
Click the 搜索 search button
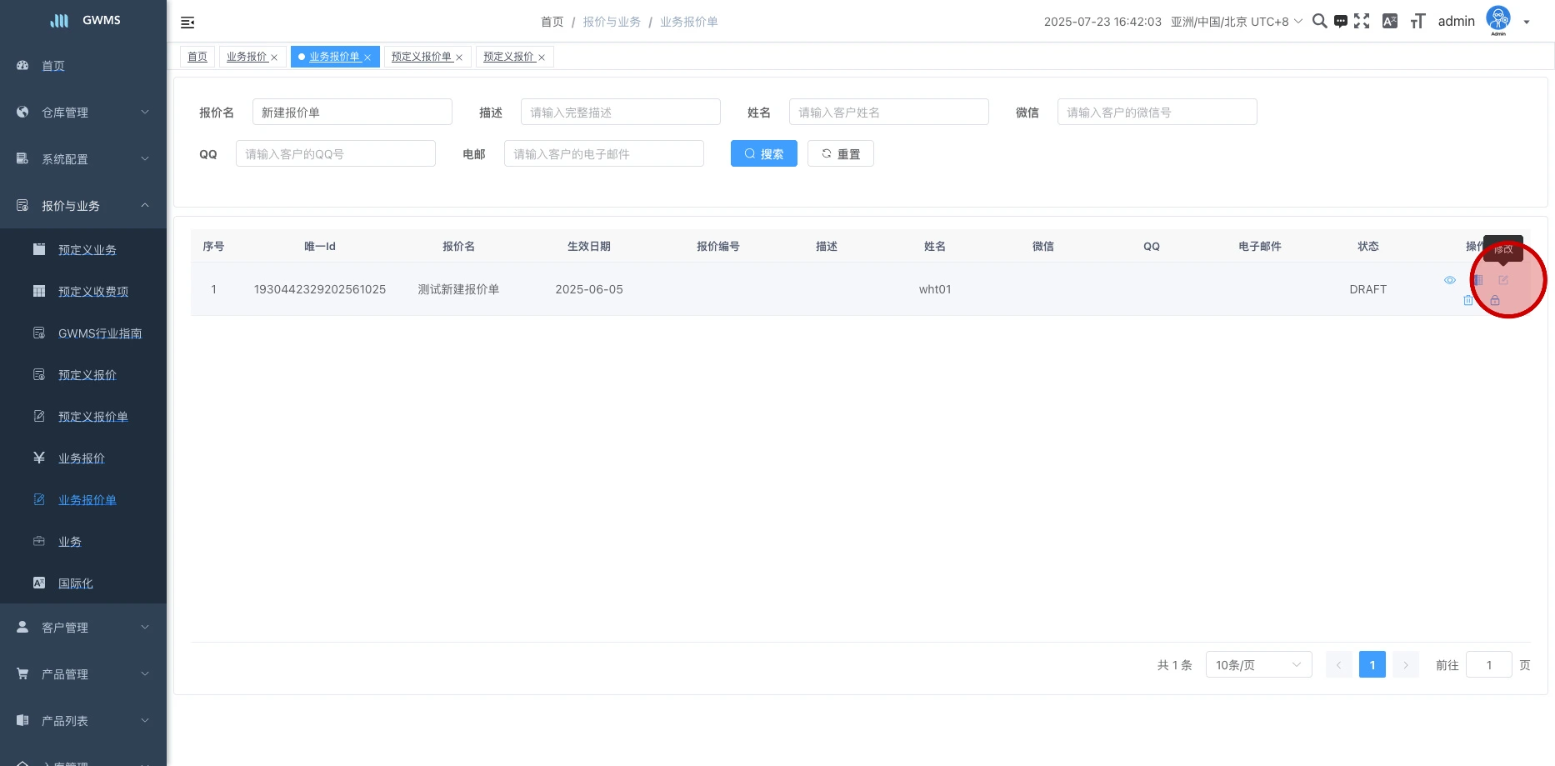click(763, 154)
